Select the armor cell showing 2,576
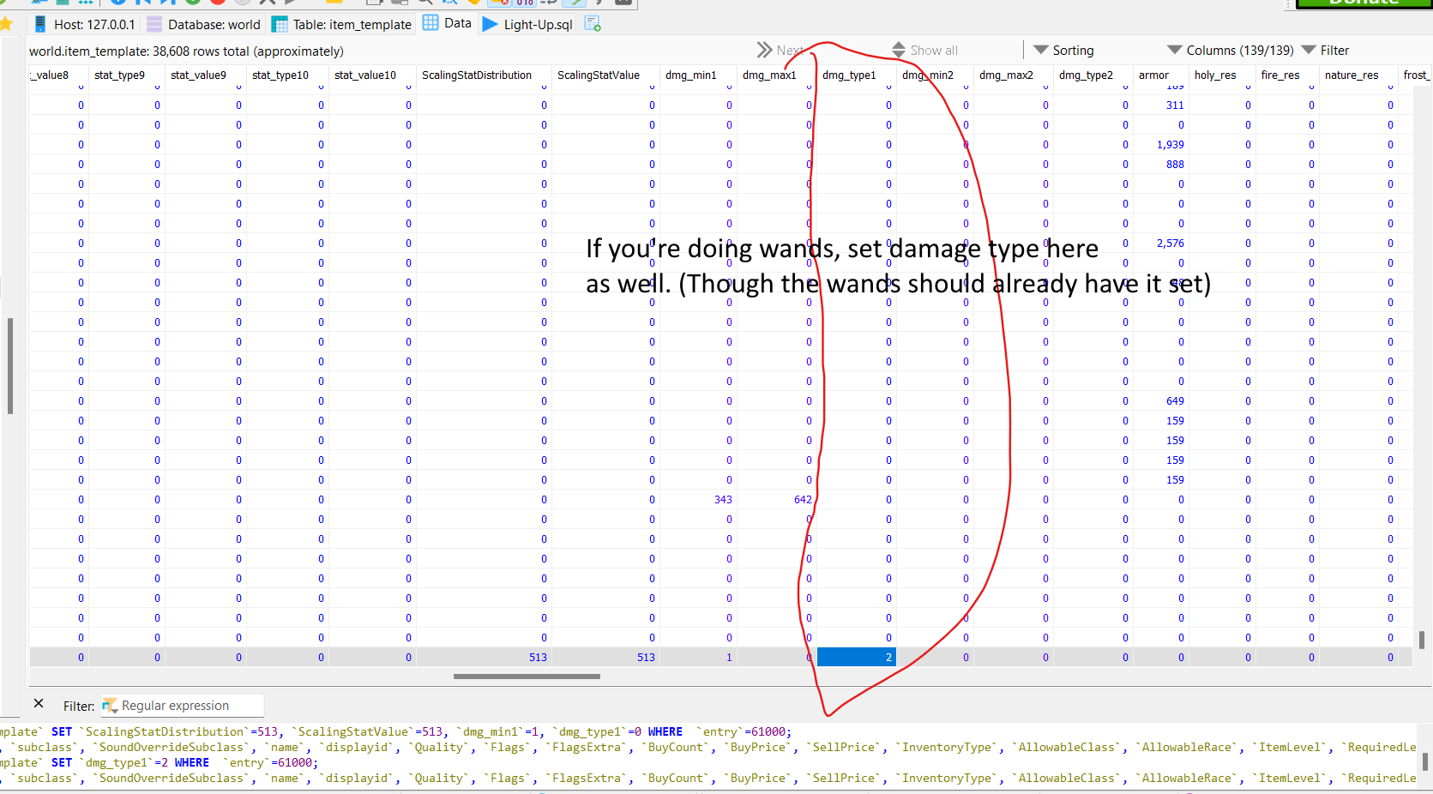 pyautogui.click(x=1161, y=244)
